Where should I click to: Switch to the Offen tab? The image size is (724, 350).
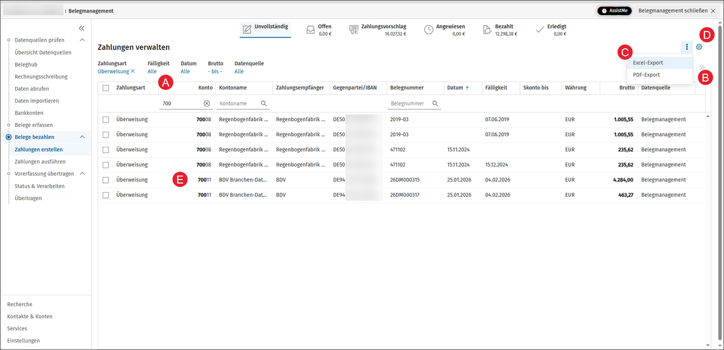(x=319, y=30)
